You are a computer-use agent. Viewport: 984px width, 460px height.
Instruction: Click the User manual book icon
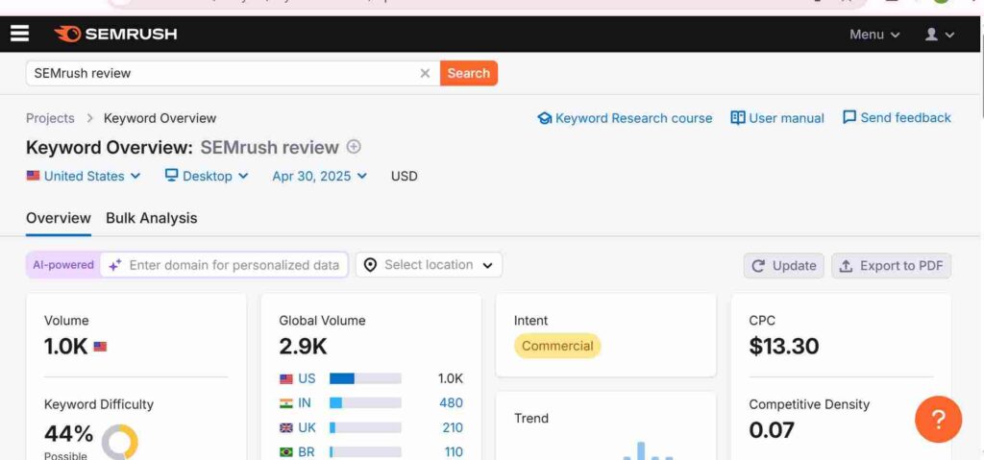[x=738, y=118]
